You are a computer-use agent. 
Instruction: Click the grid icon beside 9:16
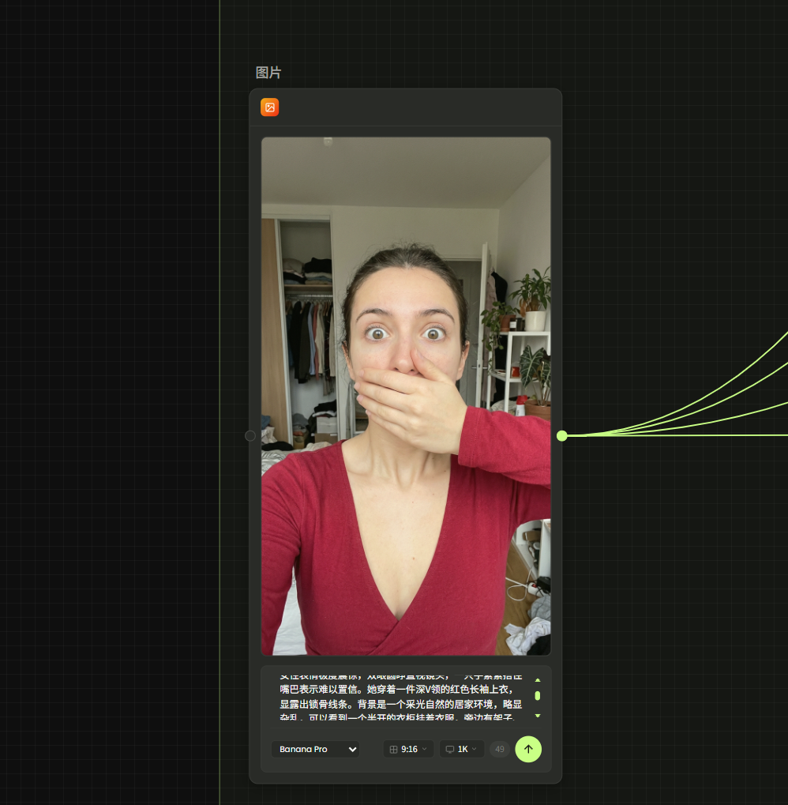(393, 749)
